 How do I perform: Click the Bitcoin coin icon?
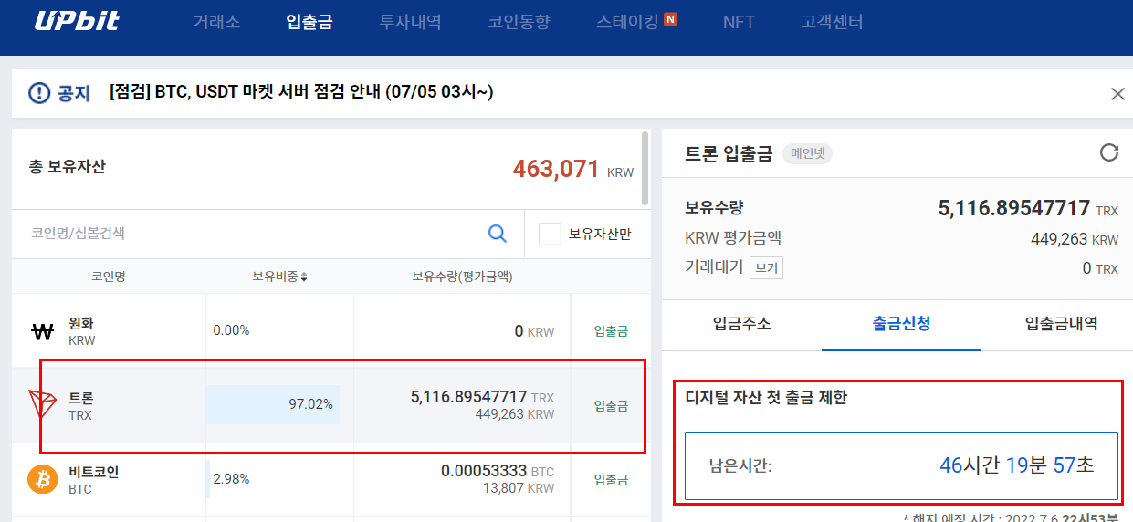coord(43,479)
